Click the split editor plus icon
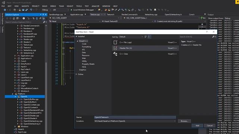This screenshot has height=134, width=239. (x=202, y=24)
